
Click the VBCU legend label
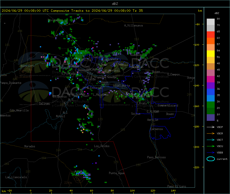[220, 146]
